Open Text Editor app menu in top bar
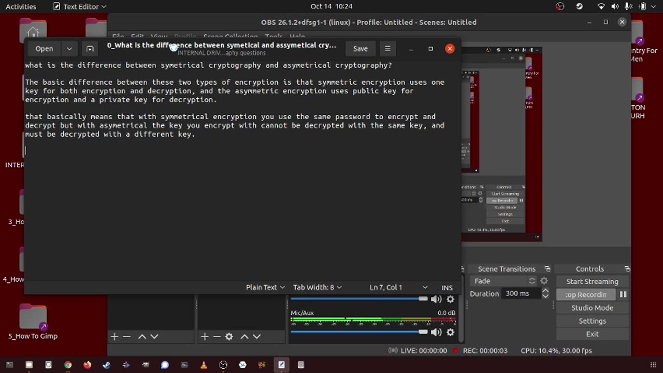 tap(80, 7)
